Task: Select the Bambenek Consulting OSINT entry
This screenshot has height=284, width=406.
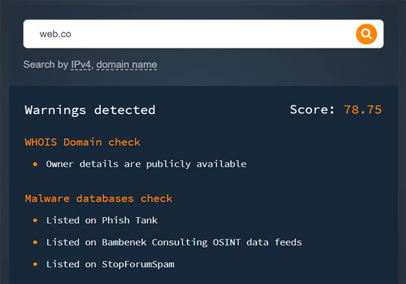Action: click(x=174, y=242)
